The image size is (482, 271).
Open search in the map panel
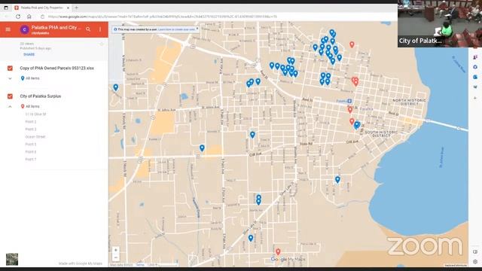tap(88, 29)
